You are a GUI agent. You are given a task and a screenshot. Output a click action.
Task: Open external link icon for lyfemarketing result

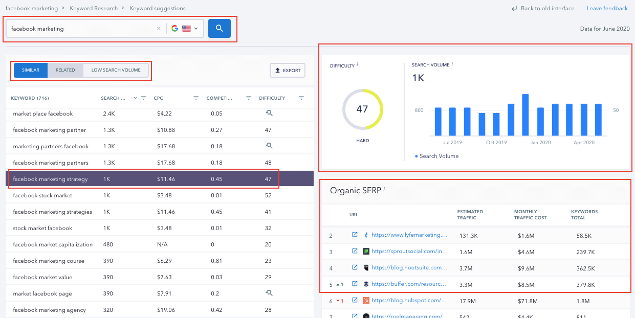[355, 235]
